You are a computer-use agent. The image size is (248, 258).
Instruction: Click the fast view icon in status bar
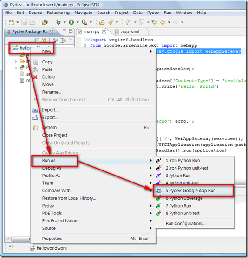[x=11, y=247]
